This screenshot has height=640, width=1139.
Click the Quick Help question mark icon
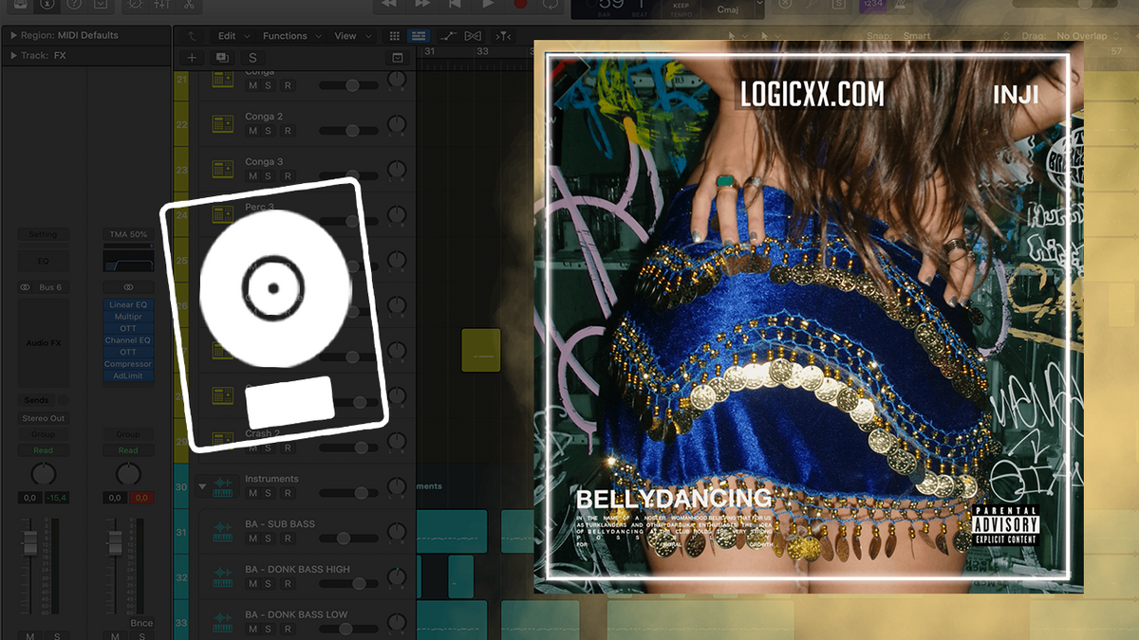(73, 8)
